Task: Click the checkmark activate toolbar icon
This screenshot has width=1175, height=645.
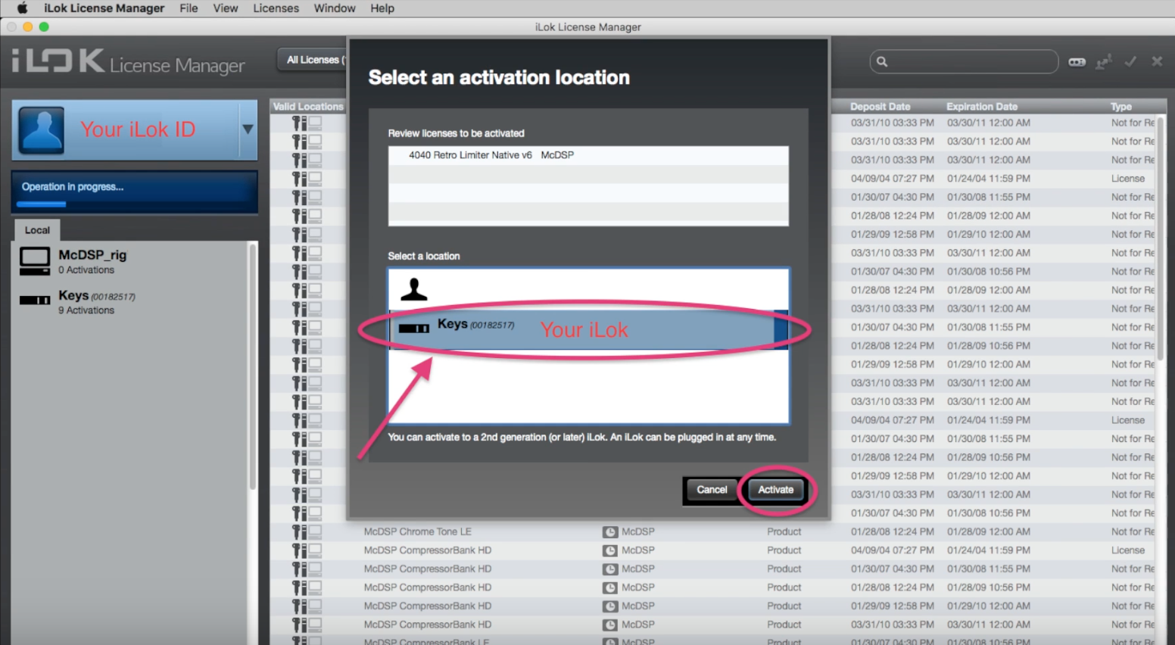Action: tap(1130, 61)
